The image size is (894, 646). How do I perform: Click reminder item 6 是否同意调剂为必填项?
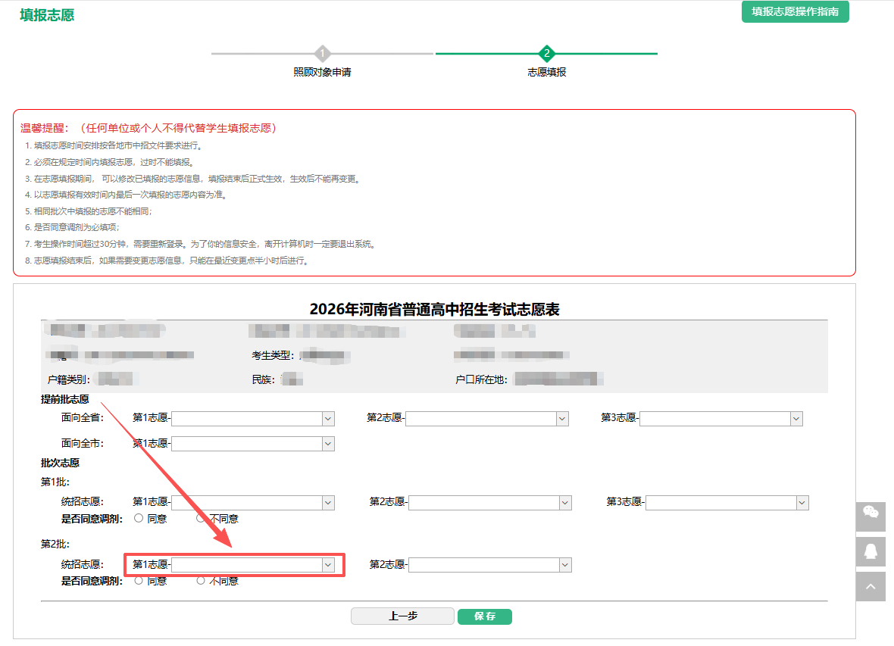point(73,227)
